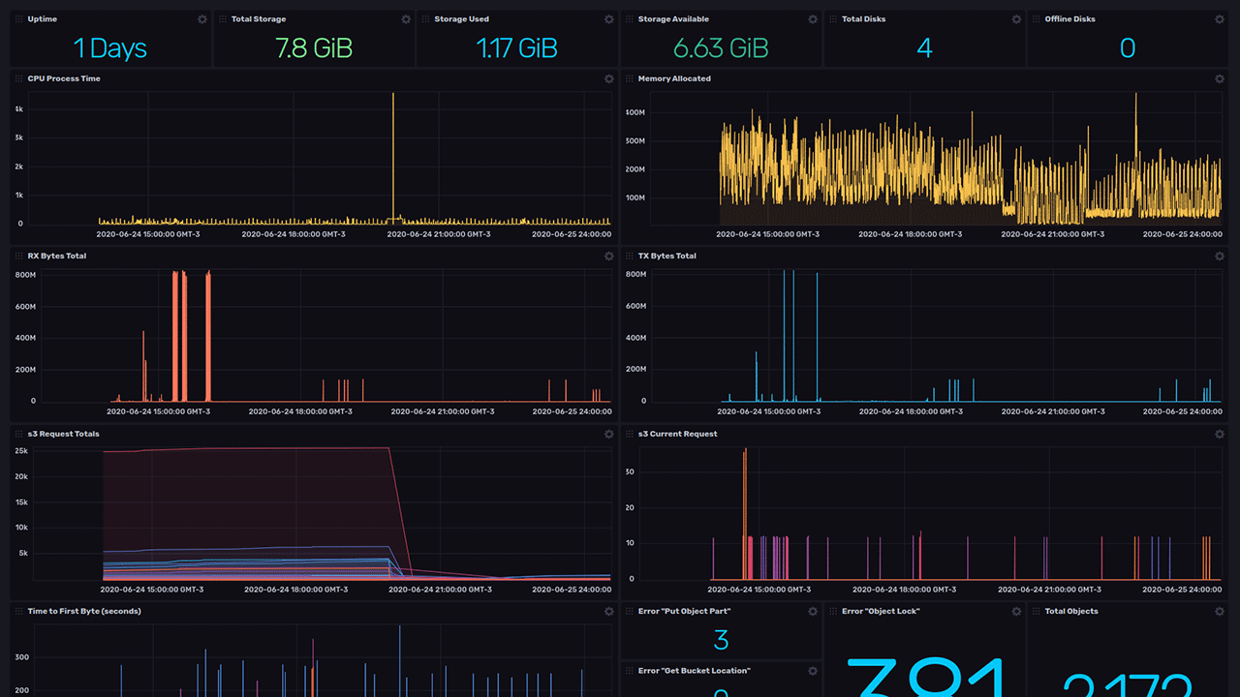This screenshot has width=1240, height=697.
Task: Open Time to First Byte gear menu
Action: pyautogui.click(x=609, y=612)
